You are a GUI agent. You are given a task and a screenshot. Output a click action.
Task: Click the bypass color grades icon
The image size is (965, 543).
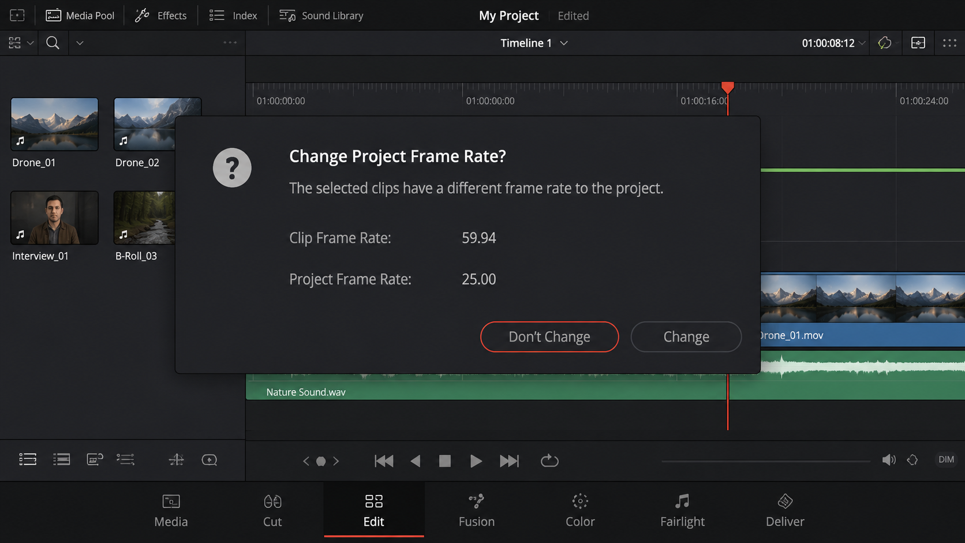[884, 43]
